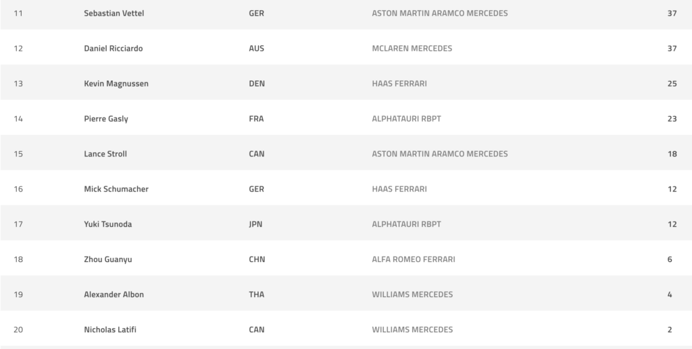Open Alexander Albon driver profile
The image size is (692, 349).
114,294
